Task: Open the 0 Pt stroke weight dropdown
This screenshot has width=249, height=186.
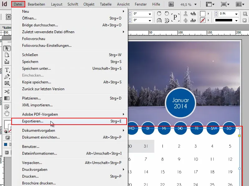Action: click(x=236, y=14)
